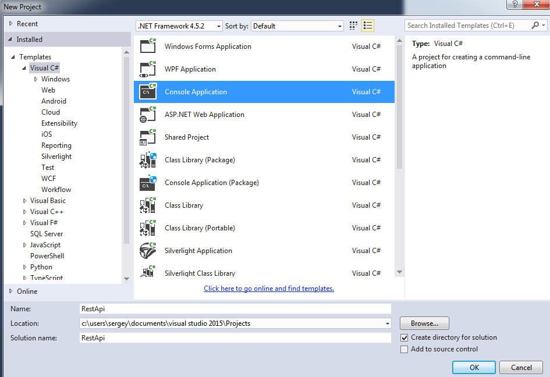Screen dimensions: 550x377
Task: Click the template list vertical scrollbar thumb
Action: point(399,106)
